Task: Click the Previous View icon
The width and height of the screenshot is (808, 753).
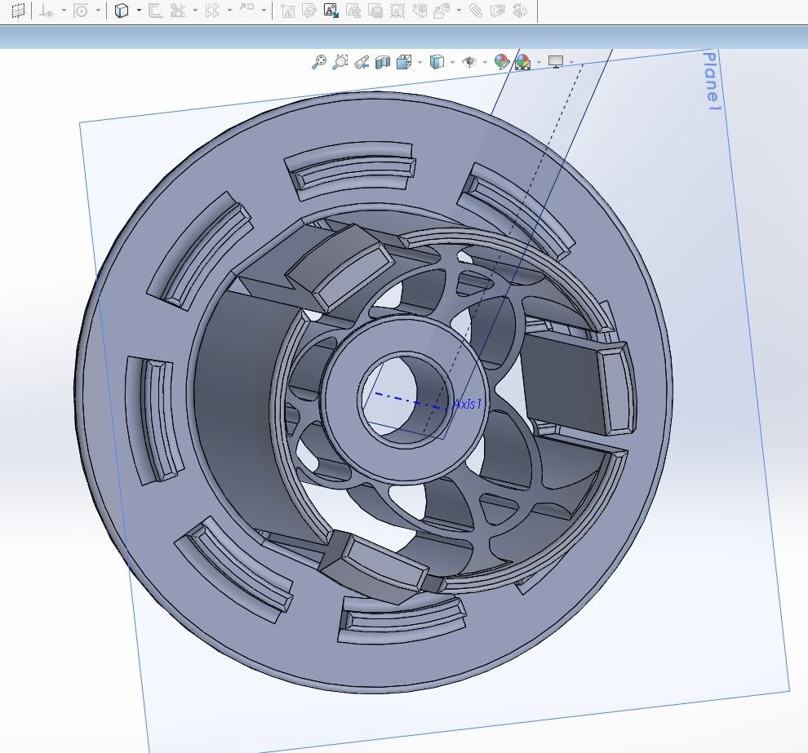Action: tap(362, 62)
